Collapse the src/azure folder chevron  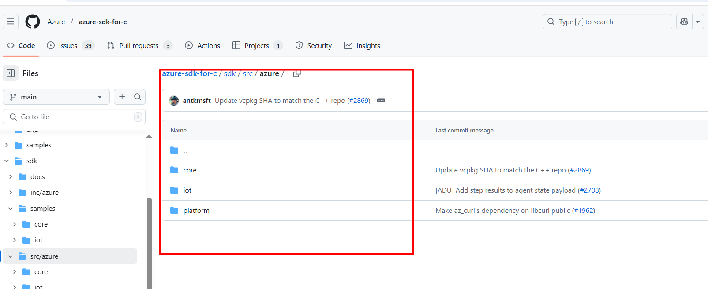(11, 256)
